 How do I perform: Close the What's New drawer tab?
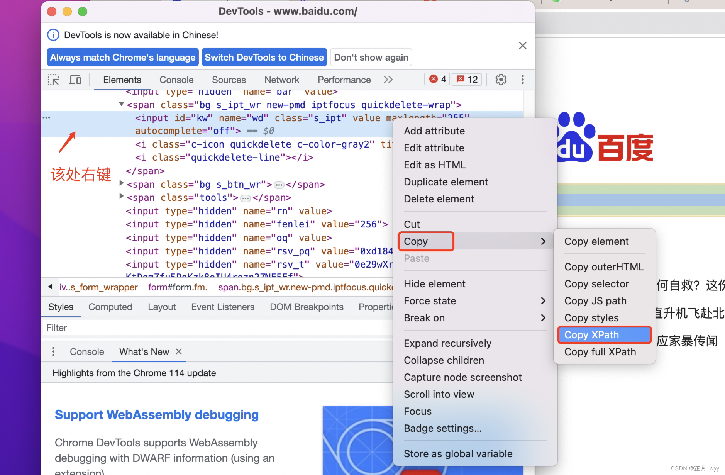click(178, 351)
